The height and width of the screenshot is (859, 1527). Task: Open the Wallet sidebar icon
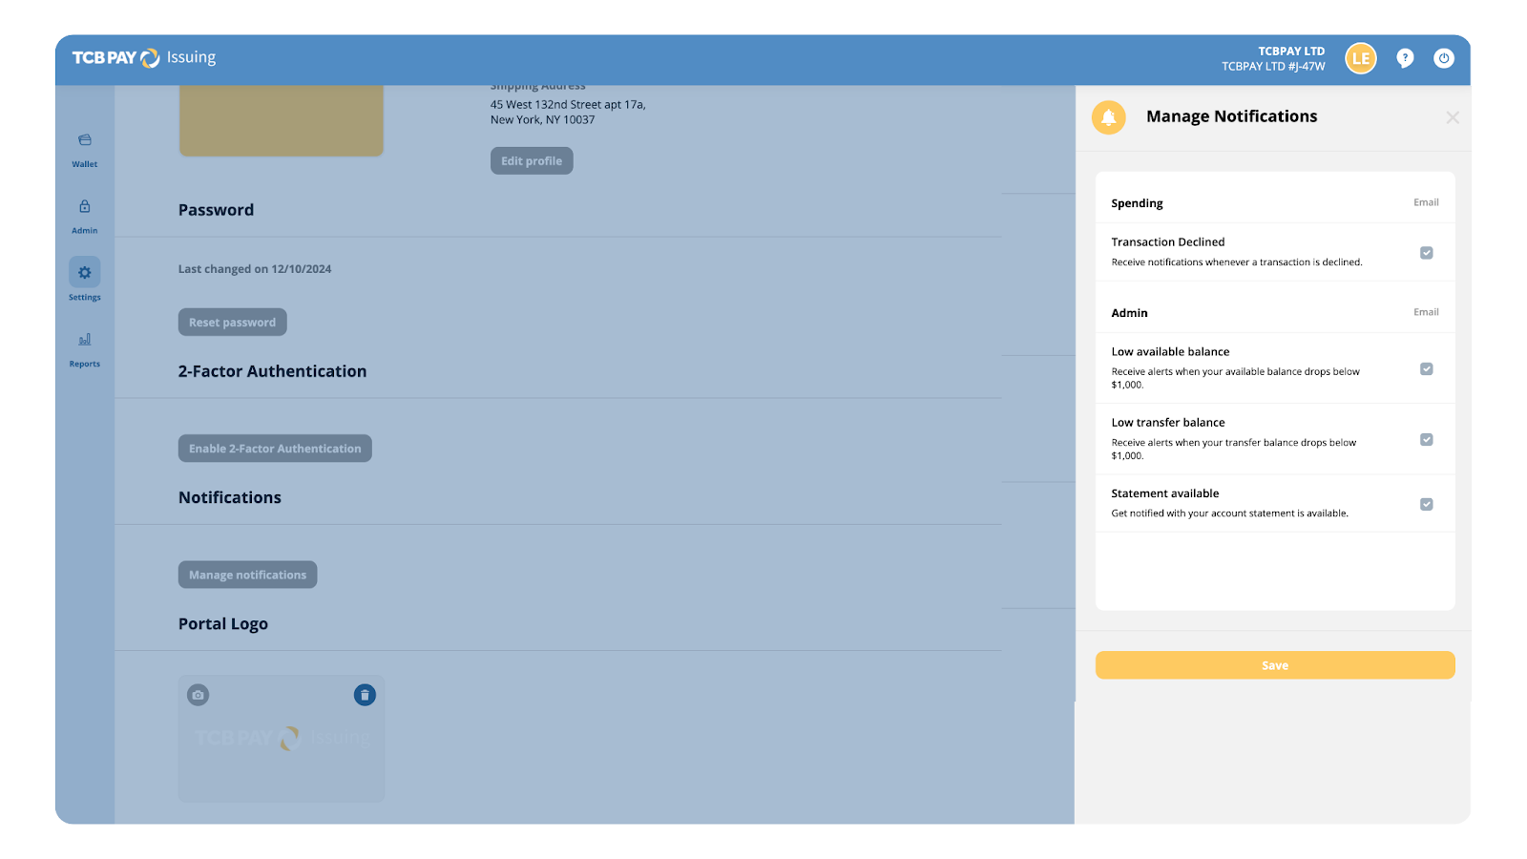(85, 140)
